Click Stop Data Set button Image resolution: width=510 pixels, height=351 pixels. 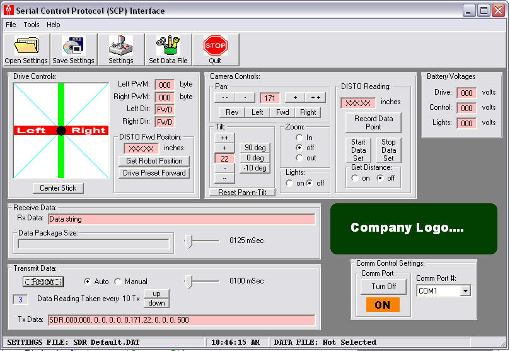[389, 150]
